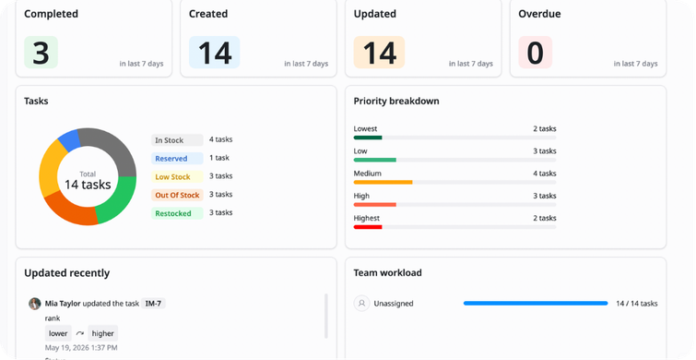696x360 pixels.
Task: Click the rank change arrow icon between lower and higher
Action: 80,333
